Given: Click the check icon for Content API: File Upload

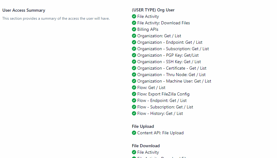Looking at the screenshot, I should (x=134, y=133).
